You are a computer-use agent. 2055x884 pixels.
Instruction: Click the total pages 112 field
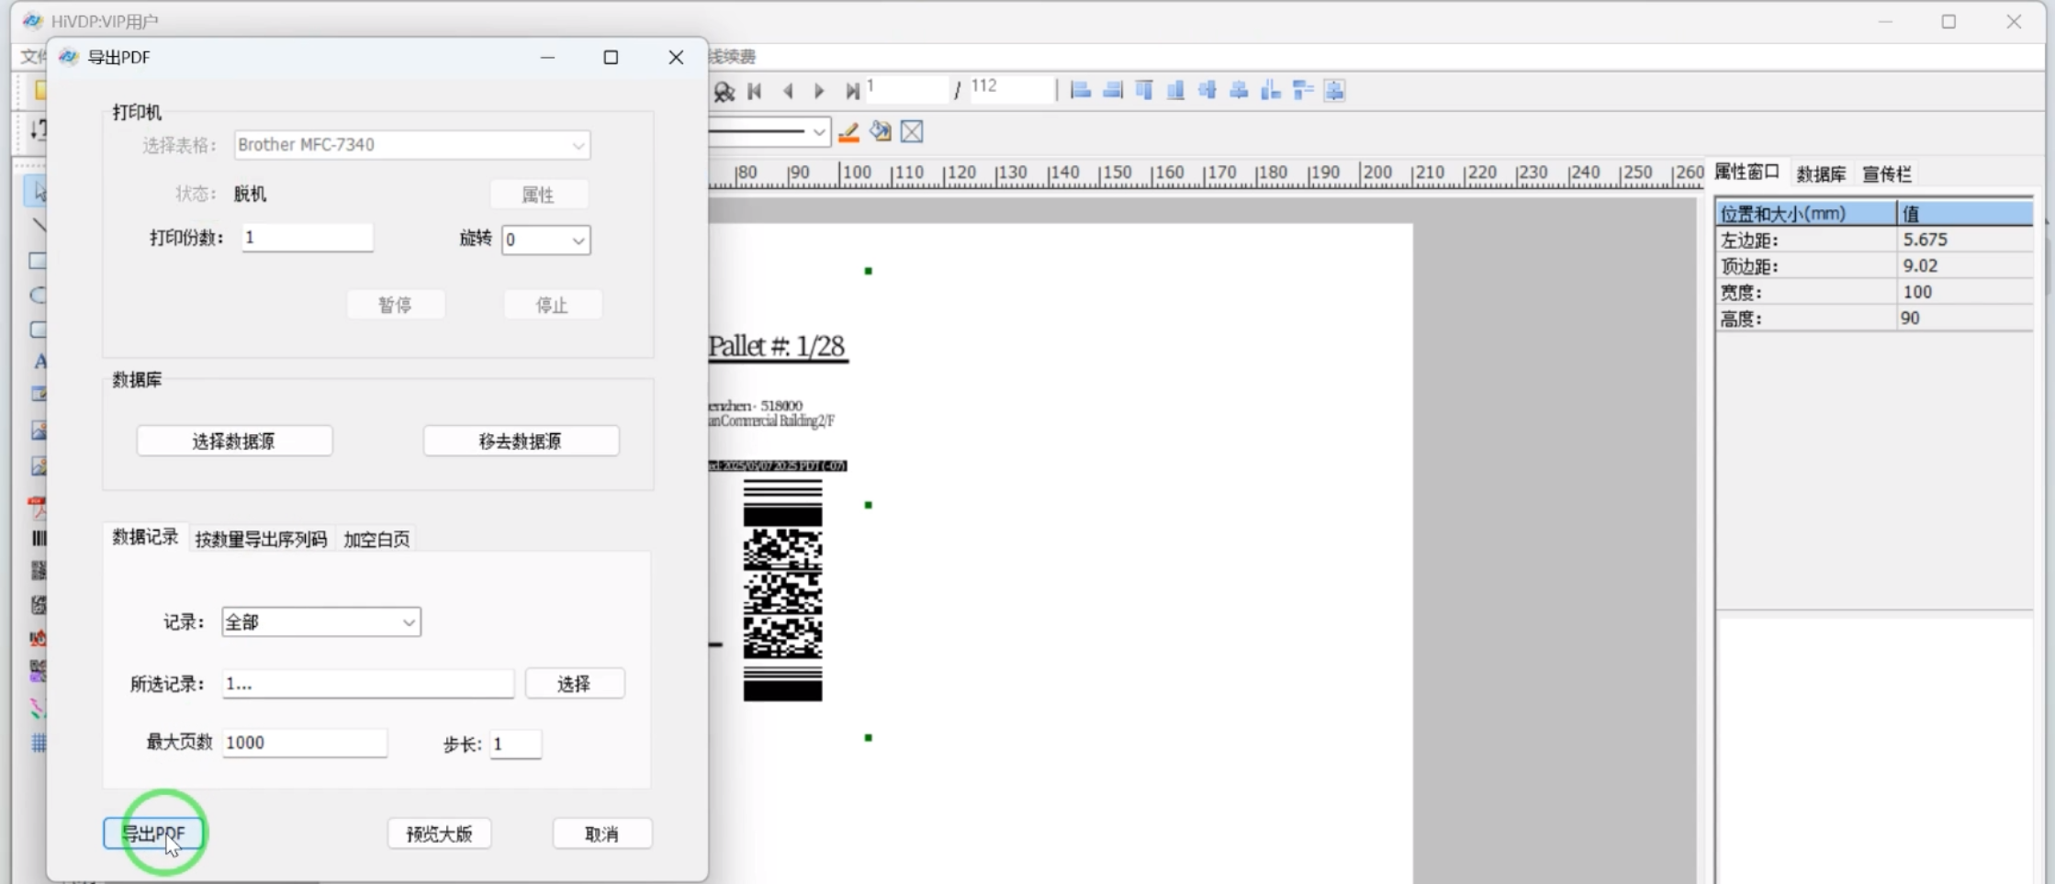[1012, 89]
